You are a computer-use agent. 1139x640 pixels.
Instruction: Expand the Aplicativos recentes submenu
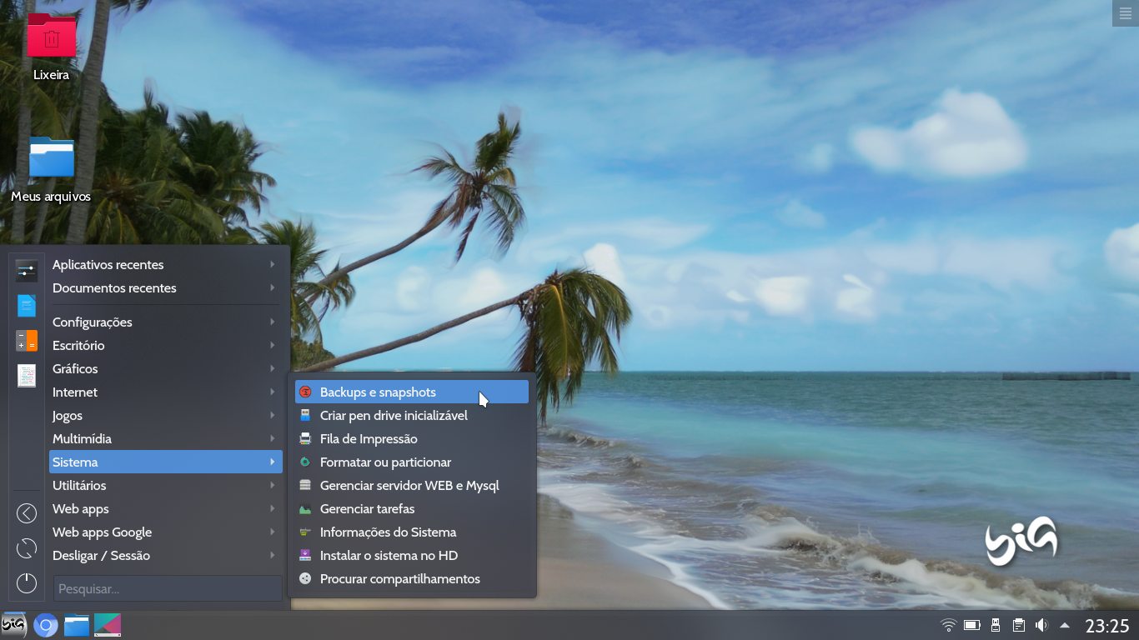(x=166, y=264)
